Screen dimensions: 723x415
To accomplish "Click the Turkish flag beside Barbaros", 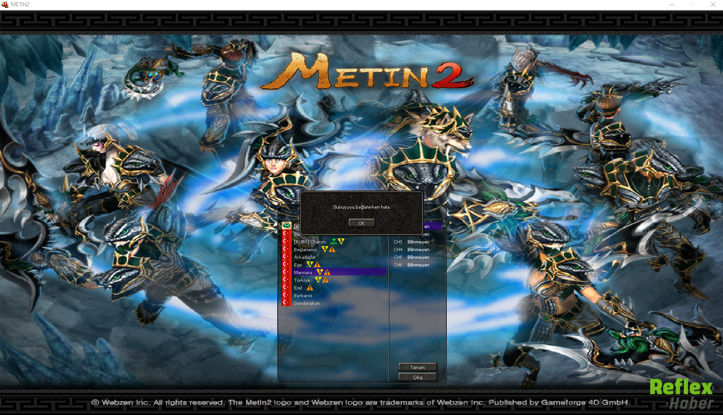I will click(x=286, y=295).
